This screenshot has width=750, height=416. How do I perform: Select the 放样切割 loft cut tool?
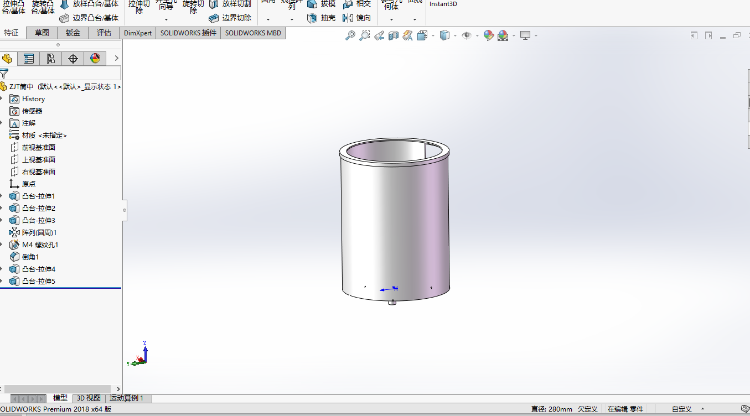point(230,4)
